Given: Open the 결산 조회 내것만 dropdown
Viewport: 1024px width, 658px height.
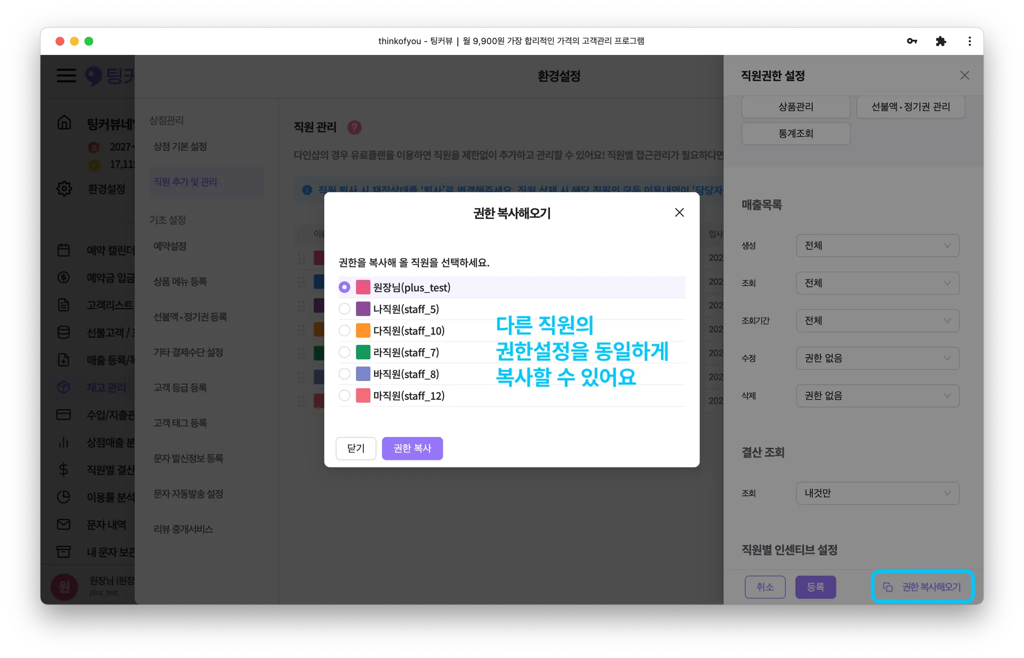Looking at the screenshot, I should pos(877,493).
